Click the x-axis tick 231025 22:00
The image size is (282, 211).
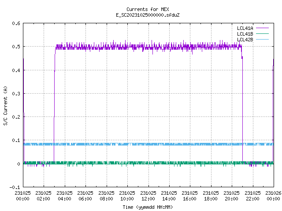[x=252, y=196]
